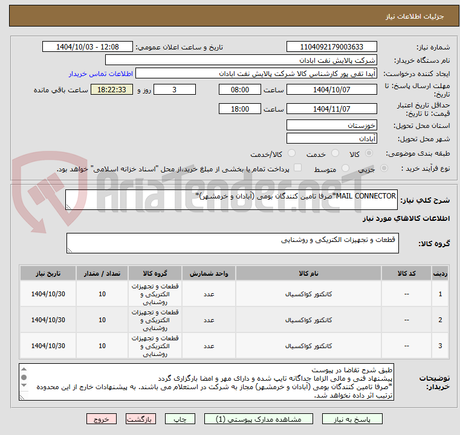Click the unit عدد in row 3
The width and height of the screenshot is (460, 435).
click(209, 346)
